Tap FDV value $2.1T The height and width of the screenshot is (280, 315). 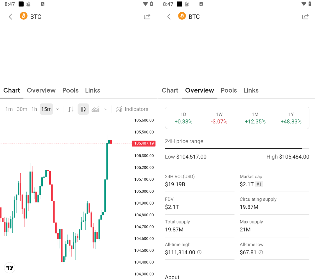tap(172, 207)
